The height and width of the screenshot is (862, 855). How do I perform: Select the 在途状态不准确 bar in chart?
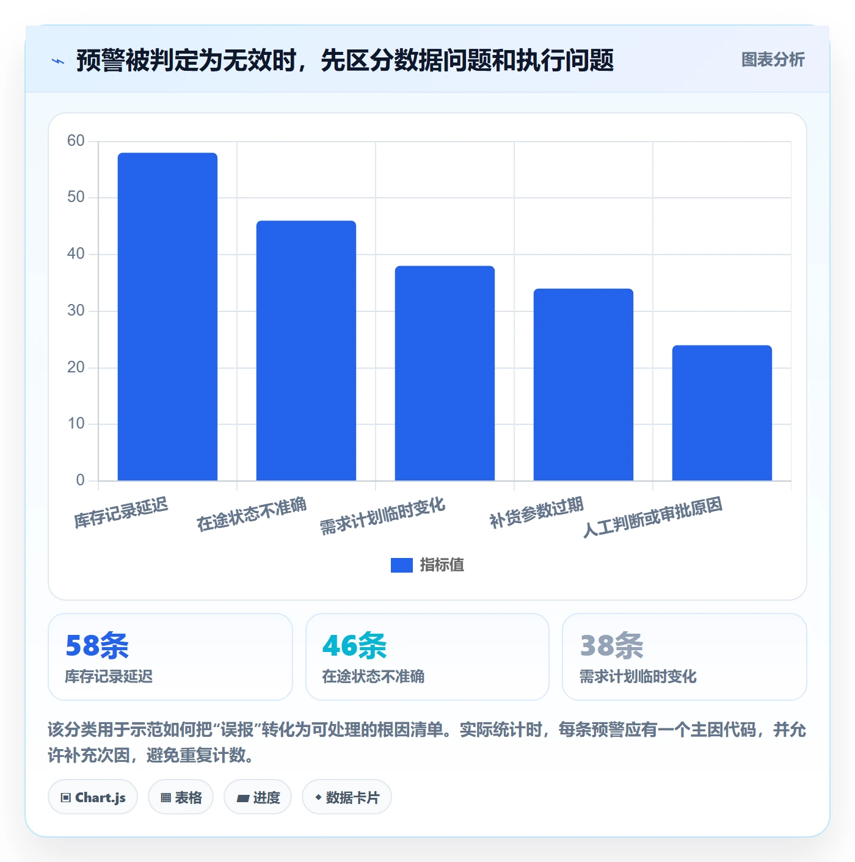tap(306, 350)
